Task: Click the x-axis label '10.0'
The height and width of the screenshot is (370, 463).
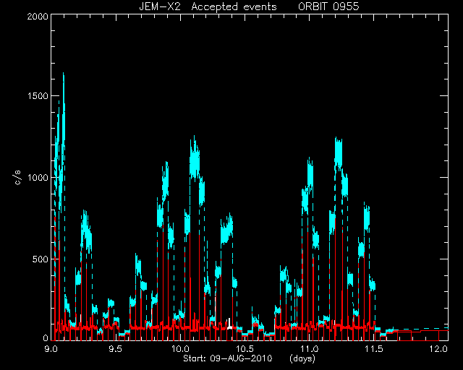Action: [x=180, y=349]
